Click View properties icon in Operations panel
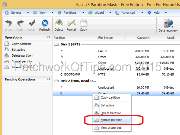The image size is (180, 135). [x=6, y=67]
